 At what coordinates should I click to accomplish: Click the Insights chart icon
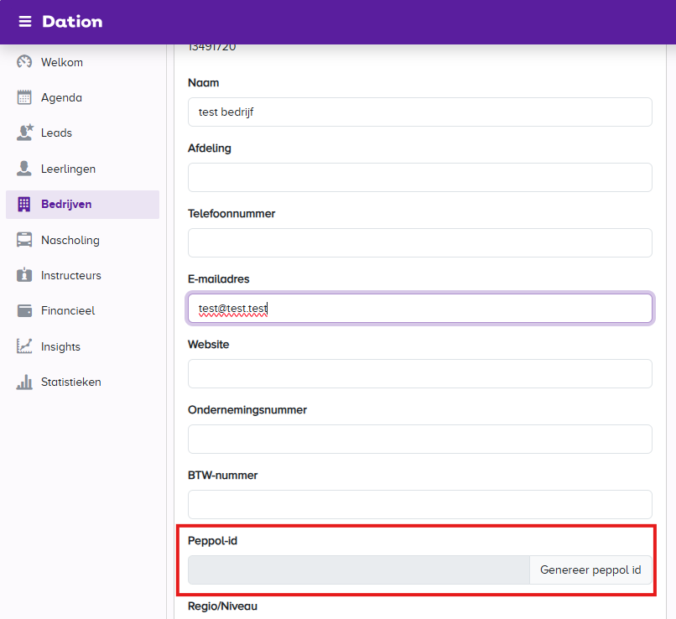24,346
